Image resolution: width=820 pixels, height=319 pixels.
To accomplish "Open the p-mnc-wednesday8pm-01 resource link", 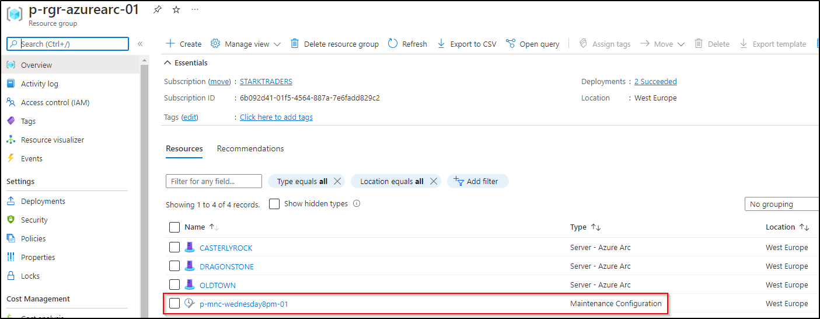I will (x=244, y=304).
